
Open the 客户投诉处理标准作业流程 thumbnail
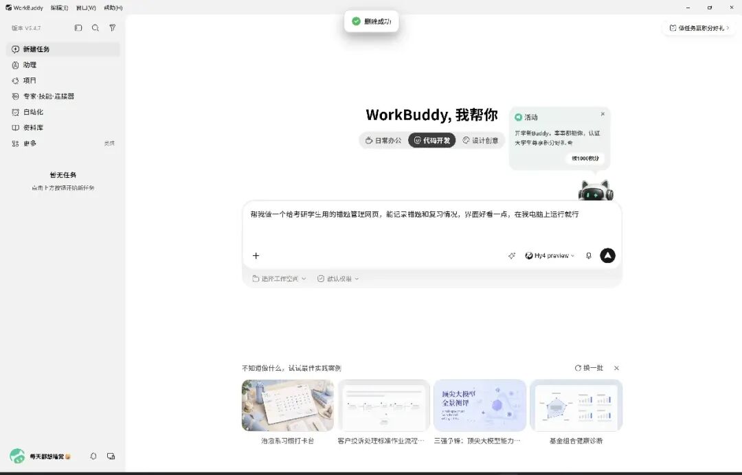coord(384,406)
